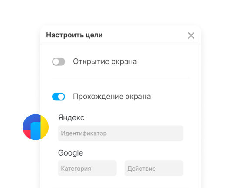Focus the Google Действие field

point(154,168)
